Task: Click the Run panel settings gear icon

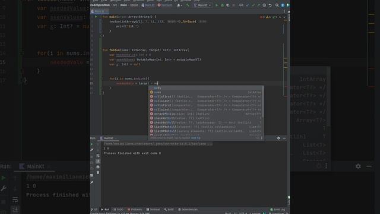Action: 278,138
